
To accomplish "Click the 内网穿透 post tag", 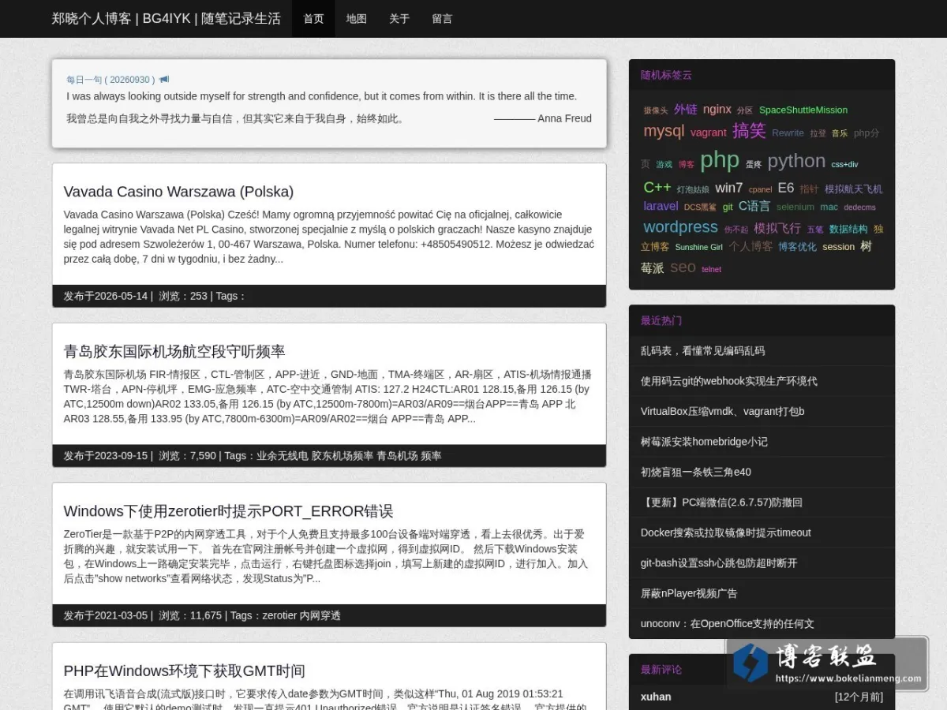I will click(320, 615).
